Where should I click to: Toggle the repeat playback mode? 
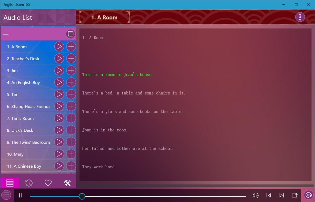click(x=294, y=195)
